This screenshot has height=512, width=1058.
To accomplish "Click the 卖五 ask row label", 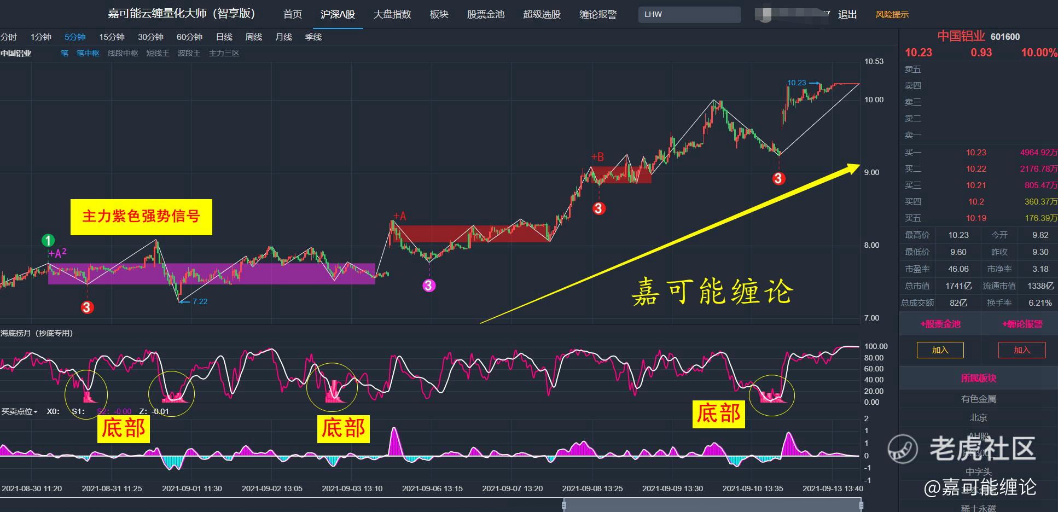I will click(913, 69).
